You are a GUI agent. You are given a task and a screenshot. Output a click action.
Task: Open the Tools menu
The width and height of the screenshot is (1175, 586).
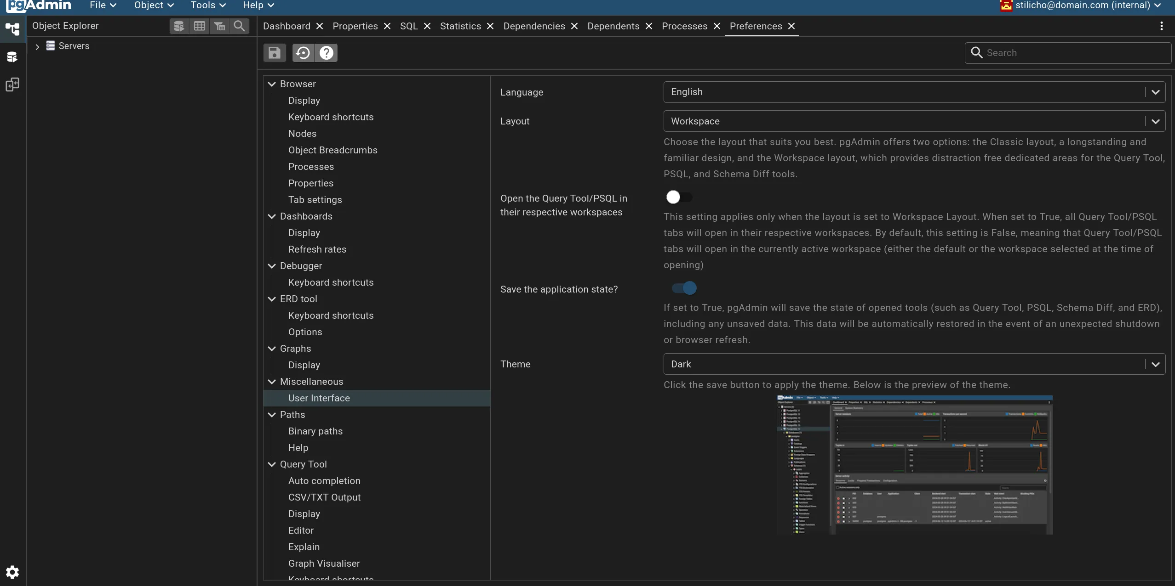[208, 6]
